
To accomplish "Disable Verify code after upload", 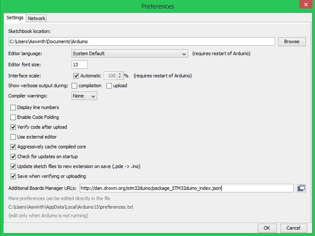I will [x=13, y=127].
